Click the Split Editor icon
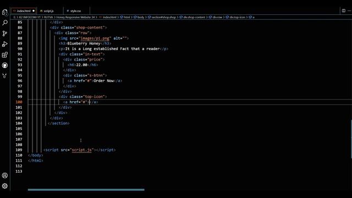The image size is (352, 198). tap(343, 10)
